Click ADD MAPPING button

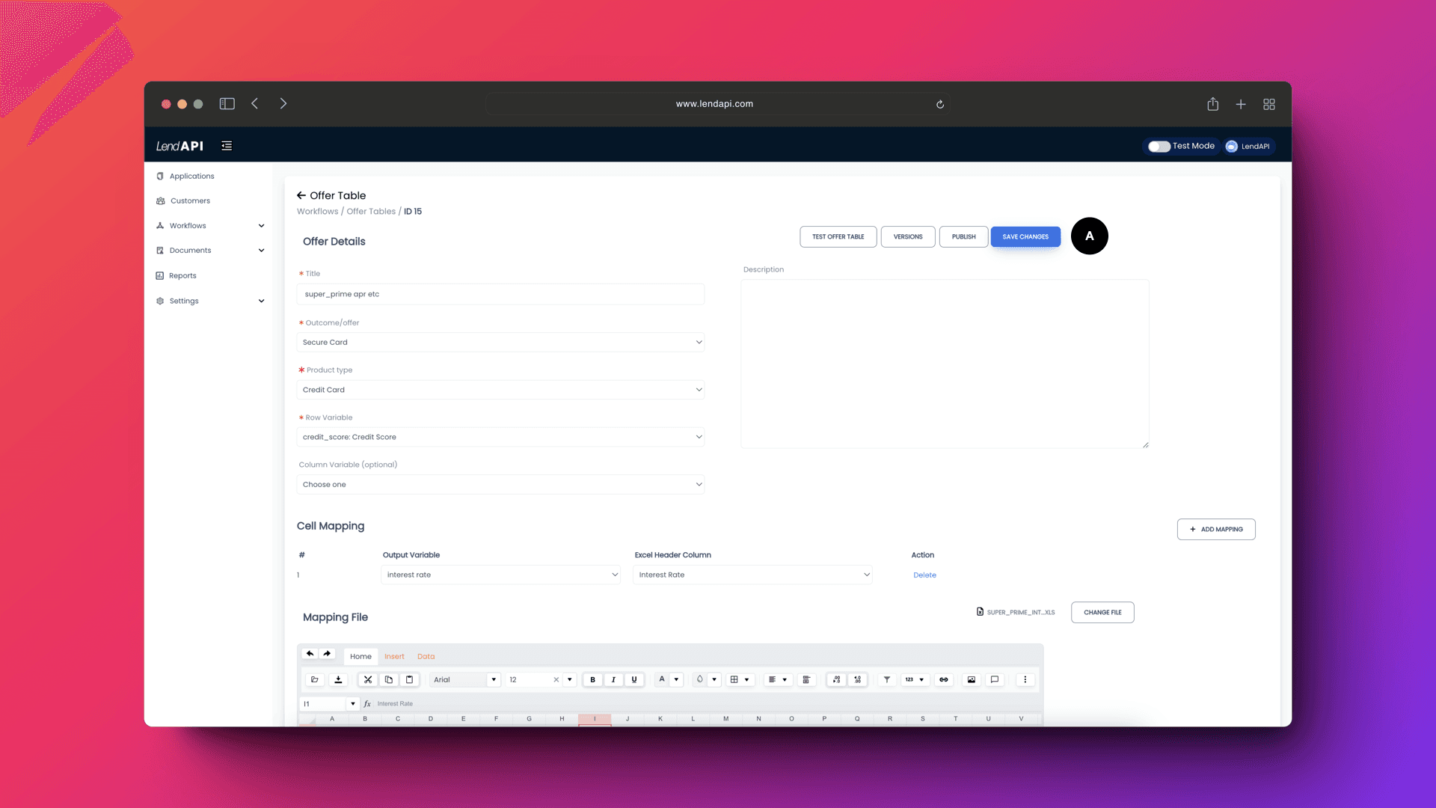pyautogui.click(x=1216, y=529)
